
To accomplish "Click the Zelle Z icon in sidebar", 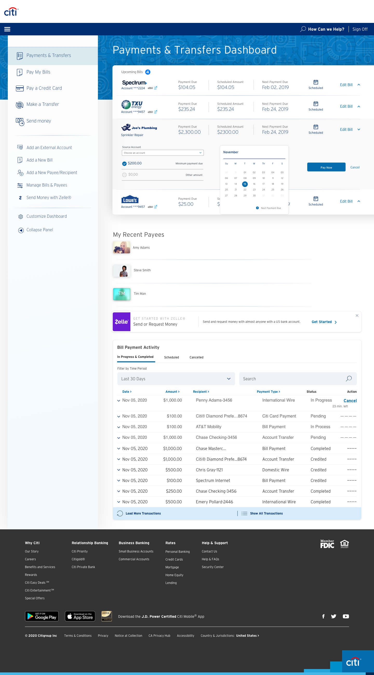I will pyautogui.click(x=20, y=198).
